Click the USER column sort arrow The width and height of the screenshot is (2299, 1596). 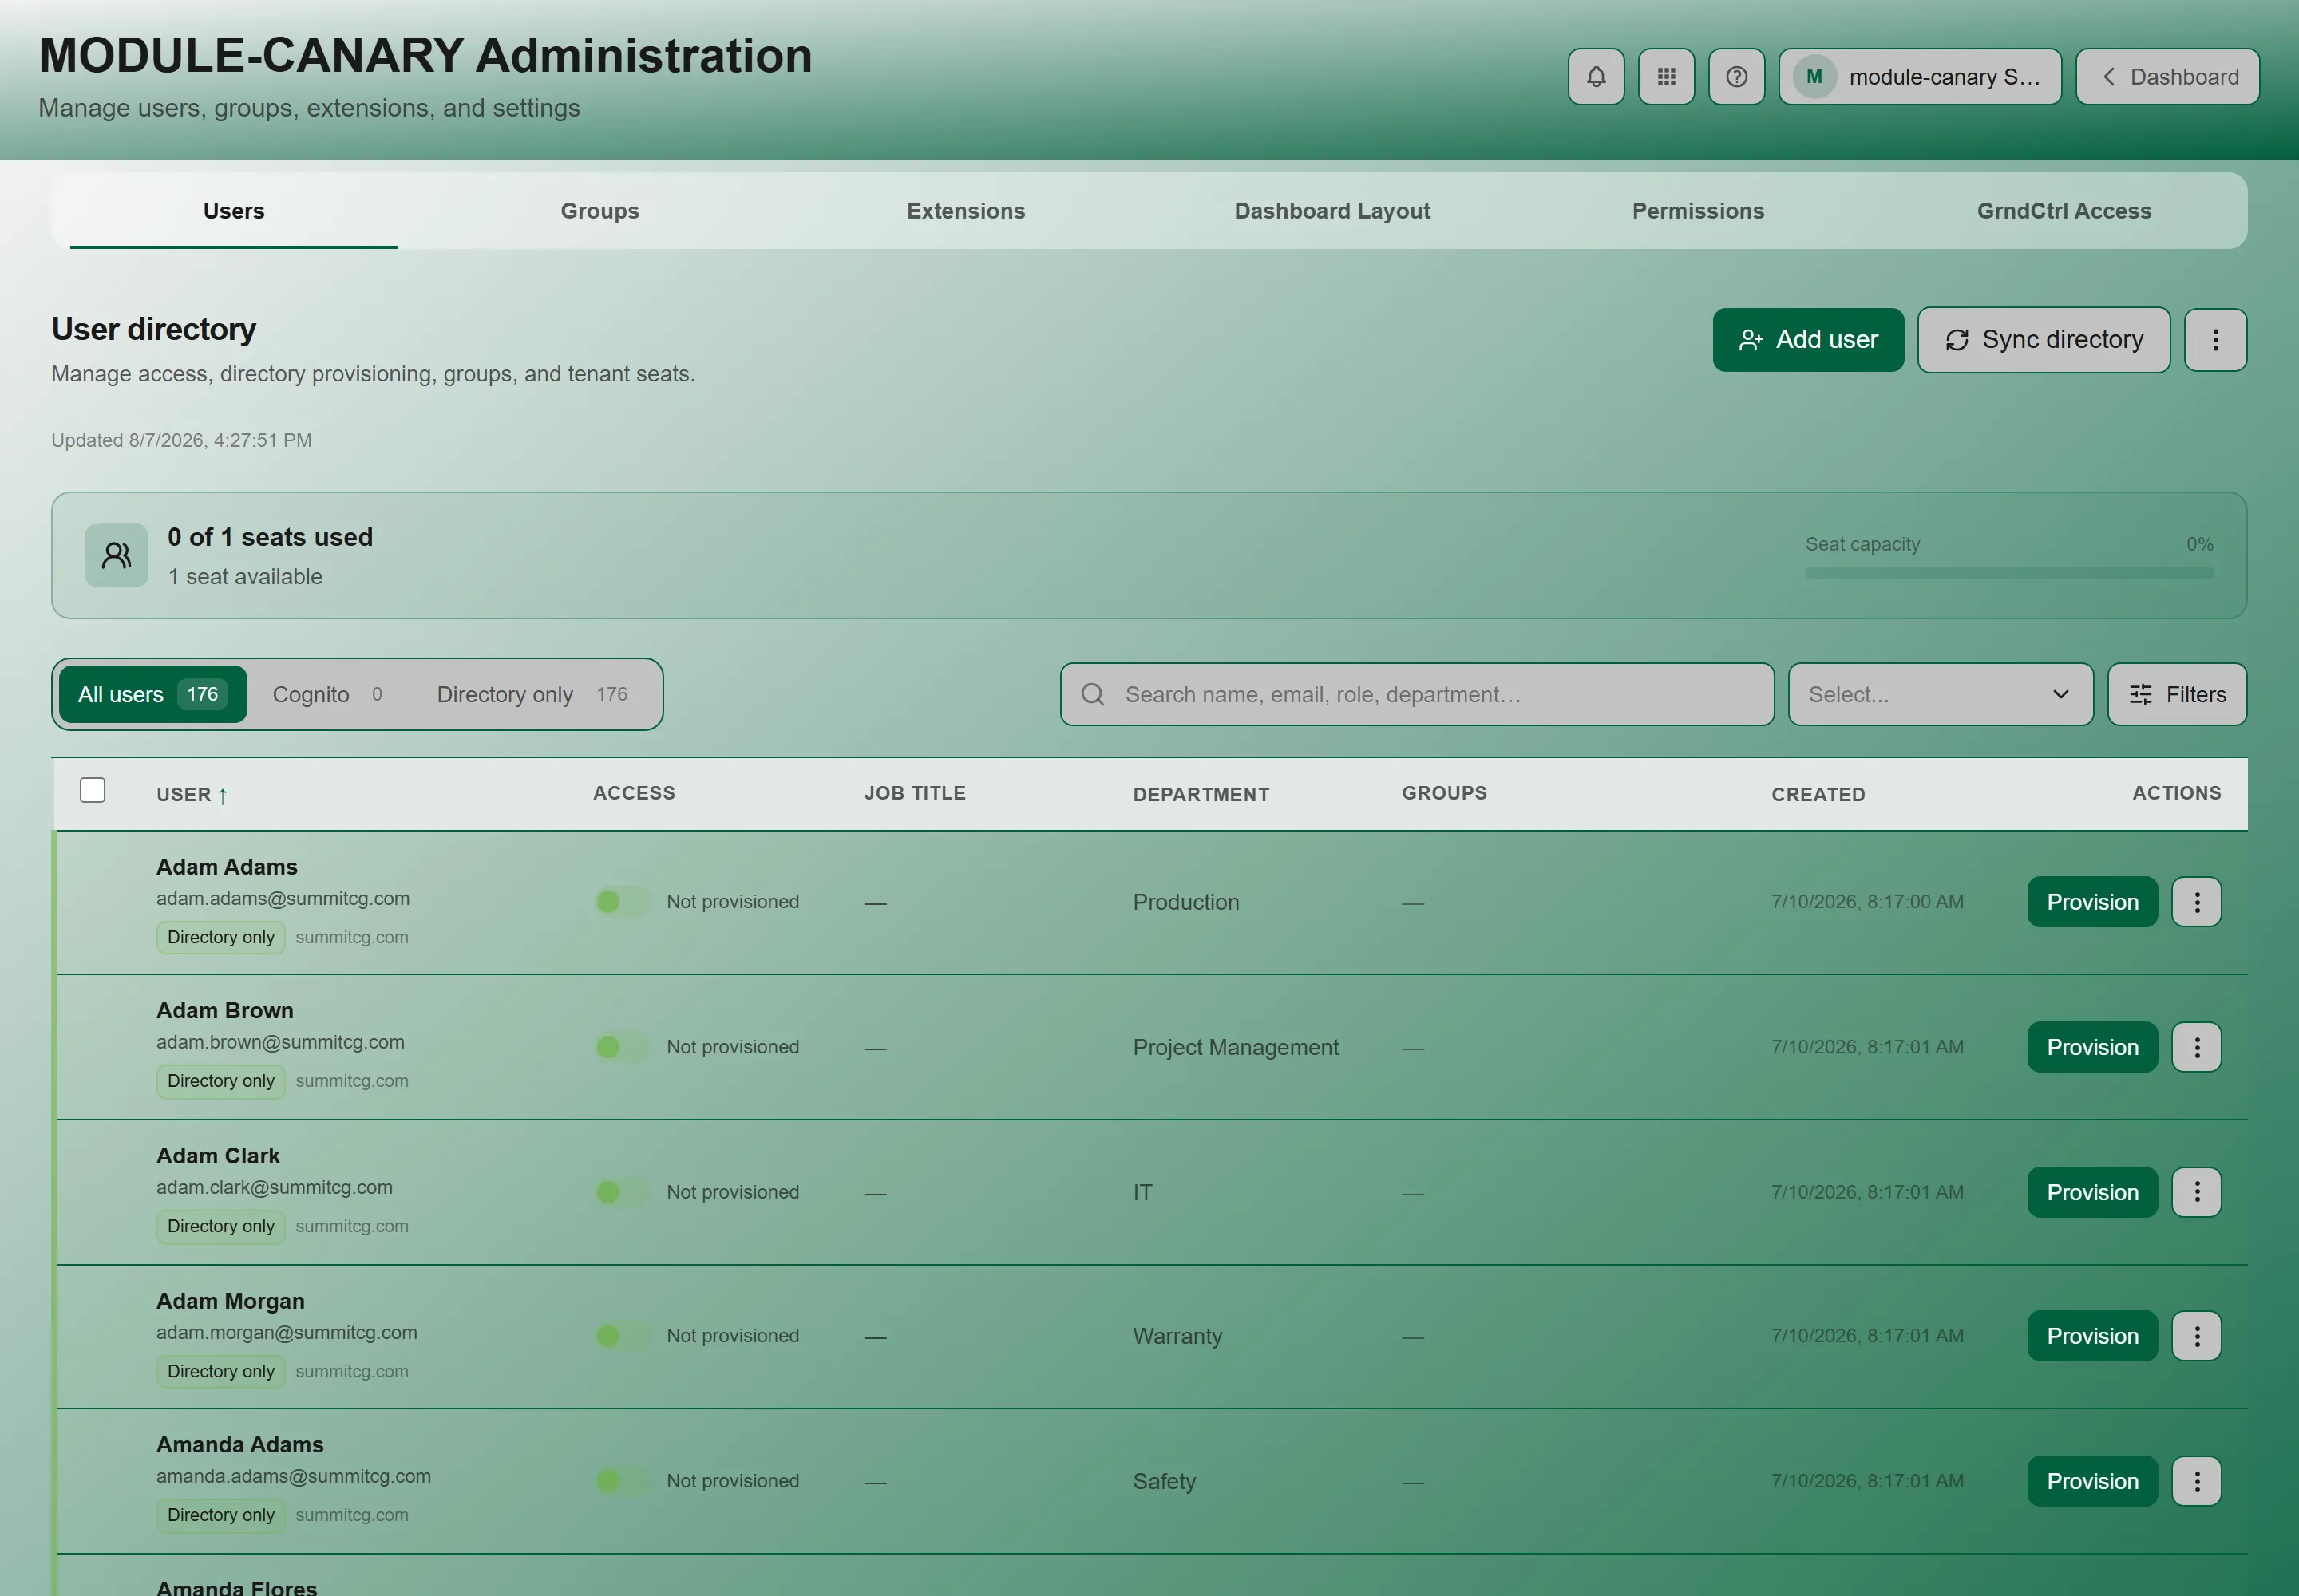(x=222, y=795)
